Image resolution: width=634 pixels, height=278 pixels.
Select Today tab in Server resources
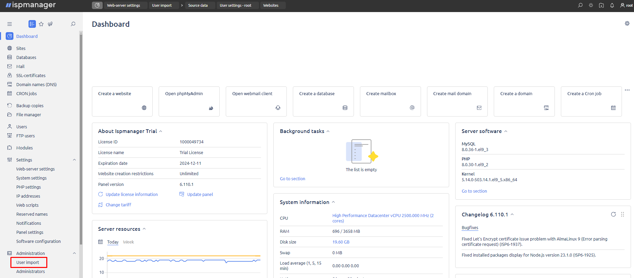pos(113,242)
